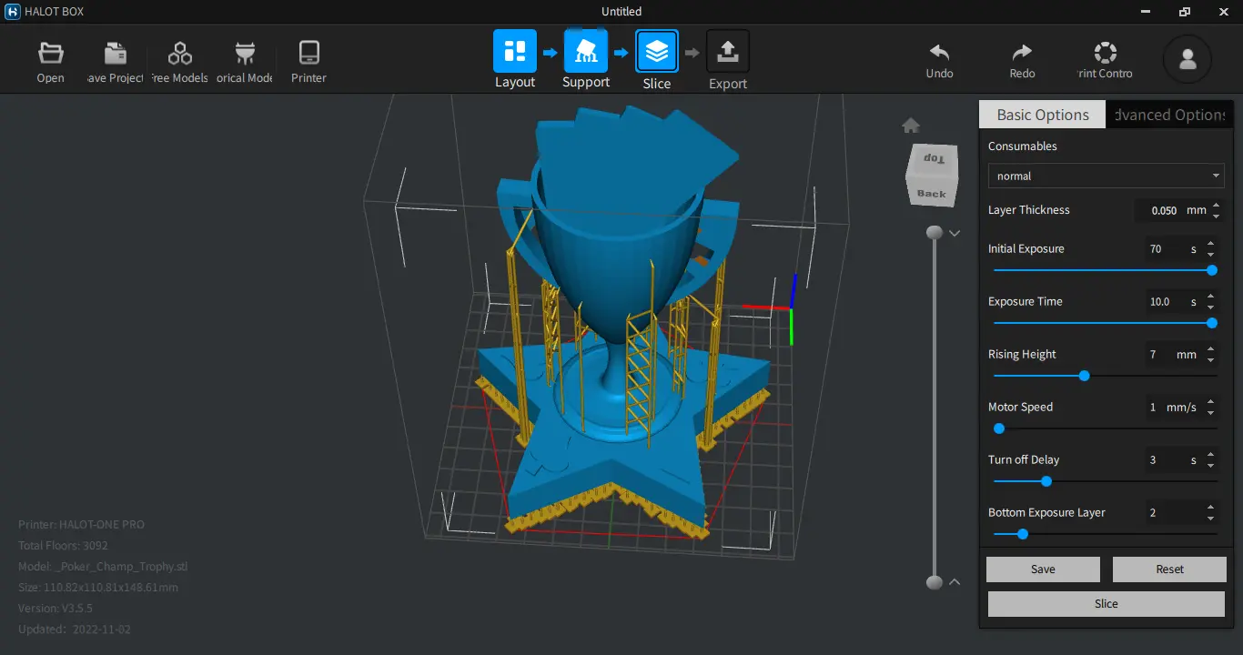Increase Turn off Delay with up arrow

pos(1210,455)
